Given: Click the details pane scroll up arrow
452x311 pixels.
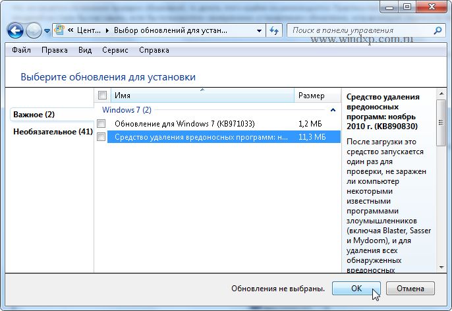Looking at the screenshot, I should (441, 94).
